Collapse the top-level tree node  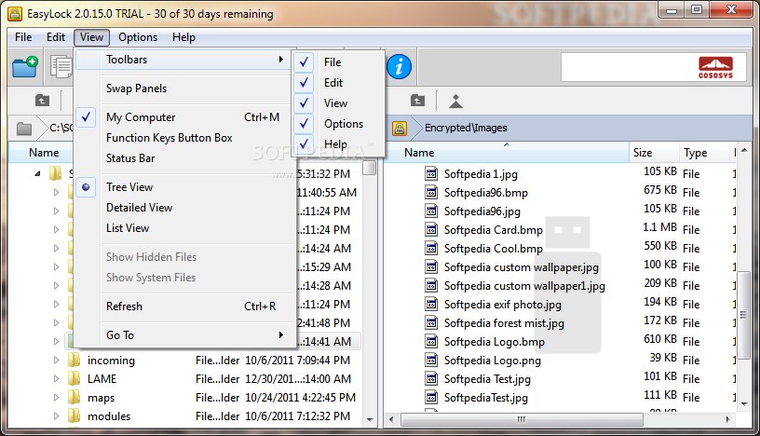coord(38,173)
